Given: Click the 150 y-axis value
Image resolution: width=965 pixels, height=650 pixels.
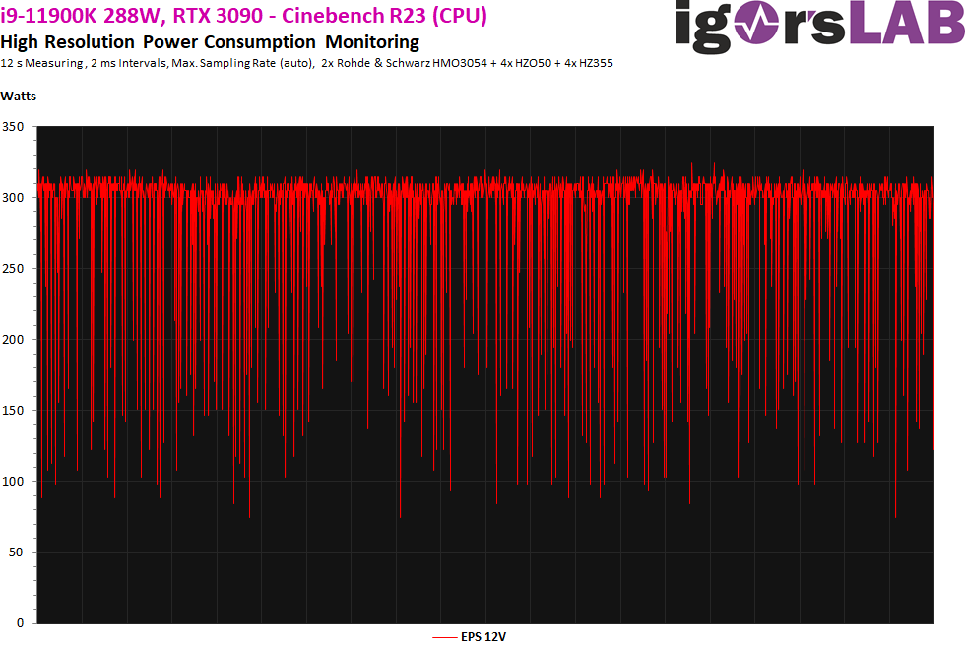Looking at the screenshot, I should point(13,410).
